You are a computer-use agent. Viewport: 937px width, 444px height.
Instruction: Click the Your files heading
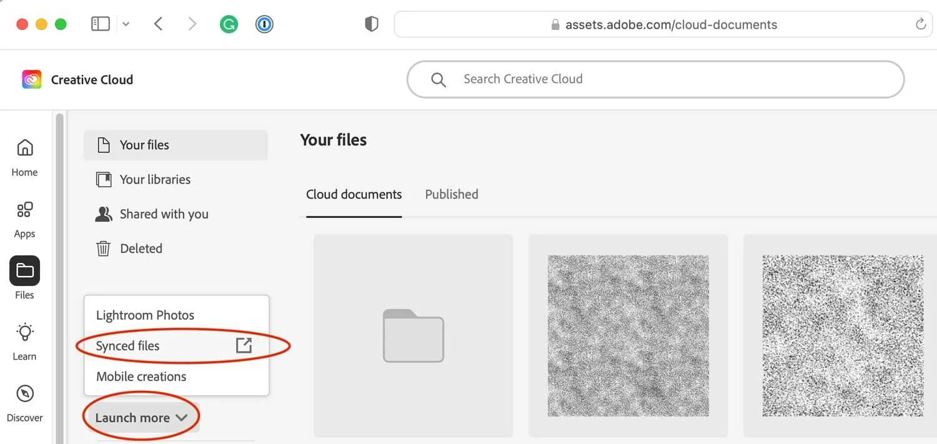[334, 140]
